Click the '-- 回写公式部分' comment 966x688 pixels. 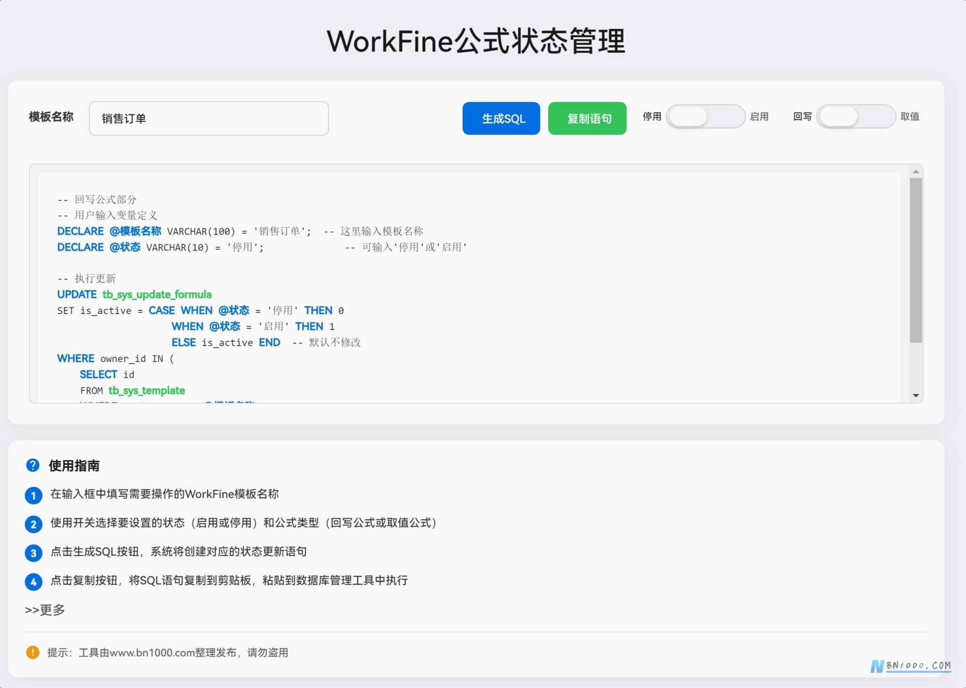[x=97, y=199]
